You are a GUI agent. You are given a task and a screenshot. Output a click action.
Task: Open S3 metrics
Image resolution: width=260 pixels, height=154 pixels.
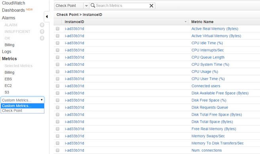point(7,92)
